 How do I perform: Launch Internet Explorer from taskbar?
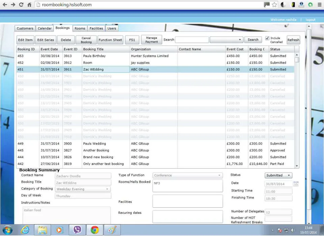tap(25, 230)
